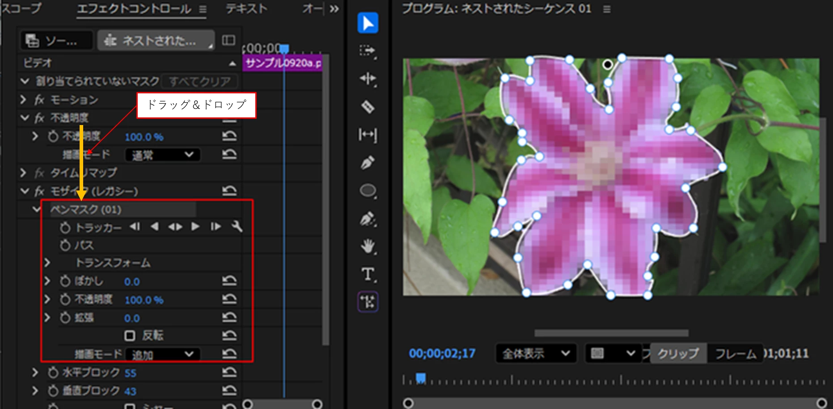Click the double-arrow between tracker buttons
This screenshot has height=409, width=833.
[x=175, y=227]
